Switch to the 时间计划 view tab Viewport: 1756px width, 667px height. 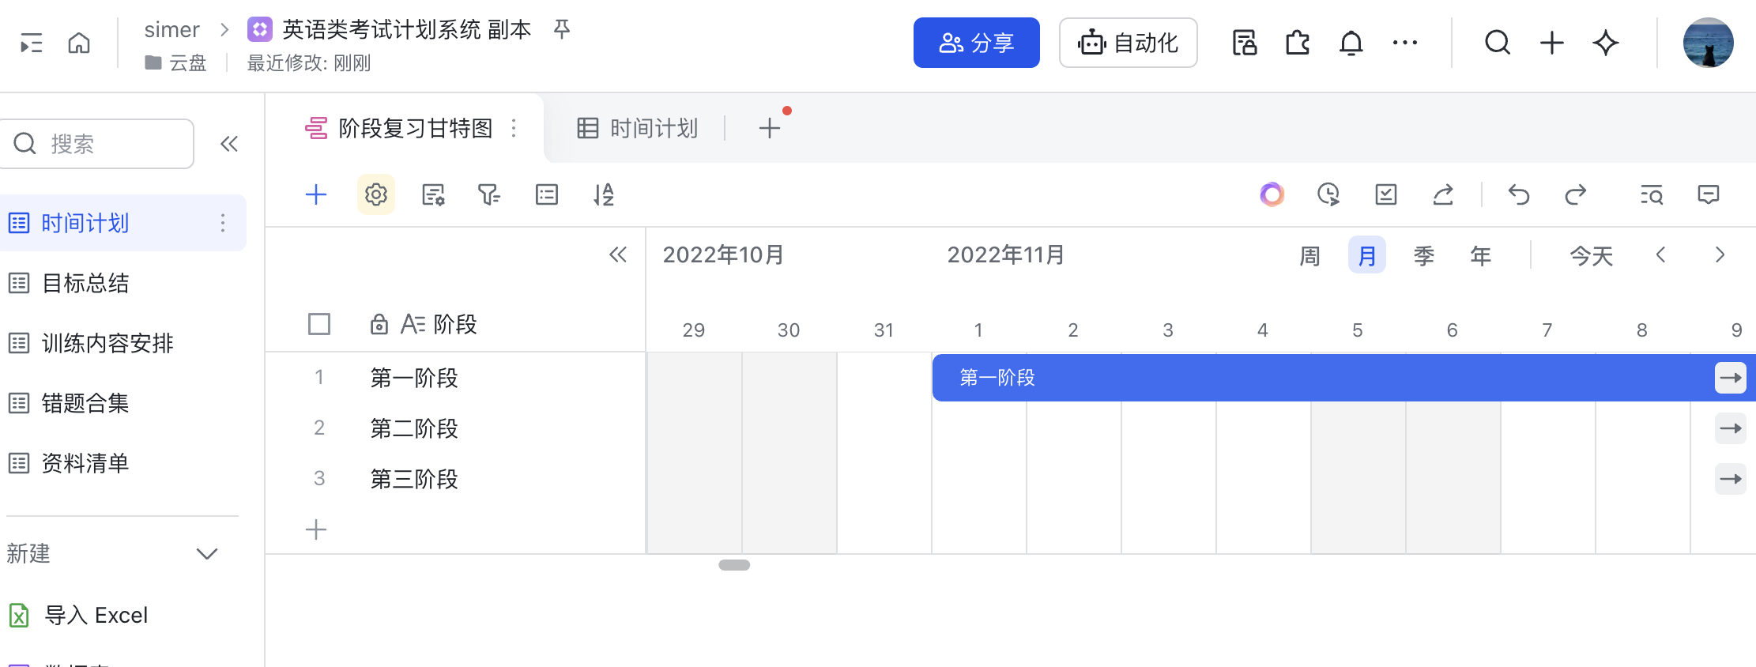click(639, 128)
